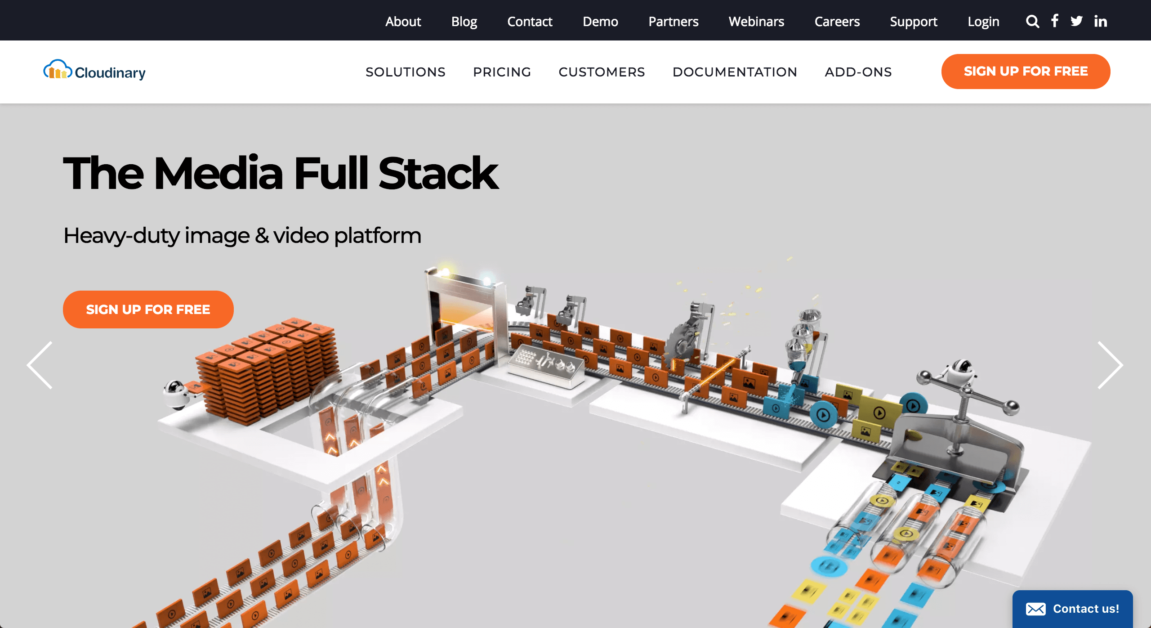1151x628 pixels.
Task: View the Webinars page
Action: [756, 21]
